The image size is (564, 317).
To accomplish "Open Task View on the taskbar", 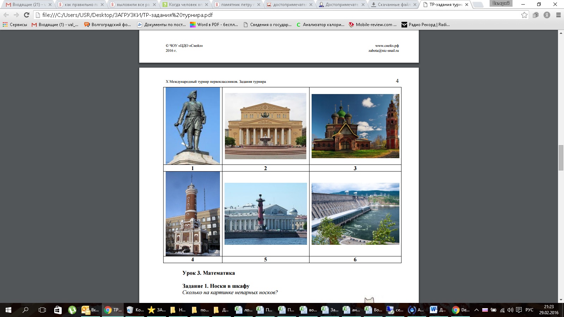I will click(42, 310).
